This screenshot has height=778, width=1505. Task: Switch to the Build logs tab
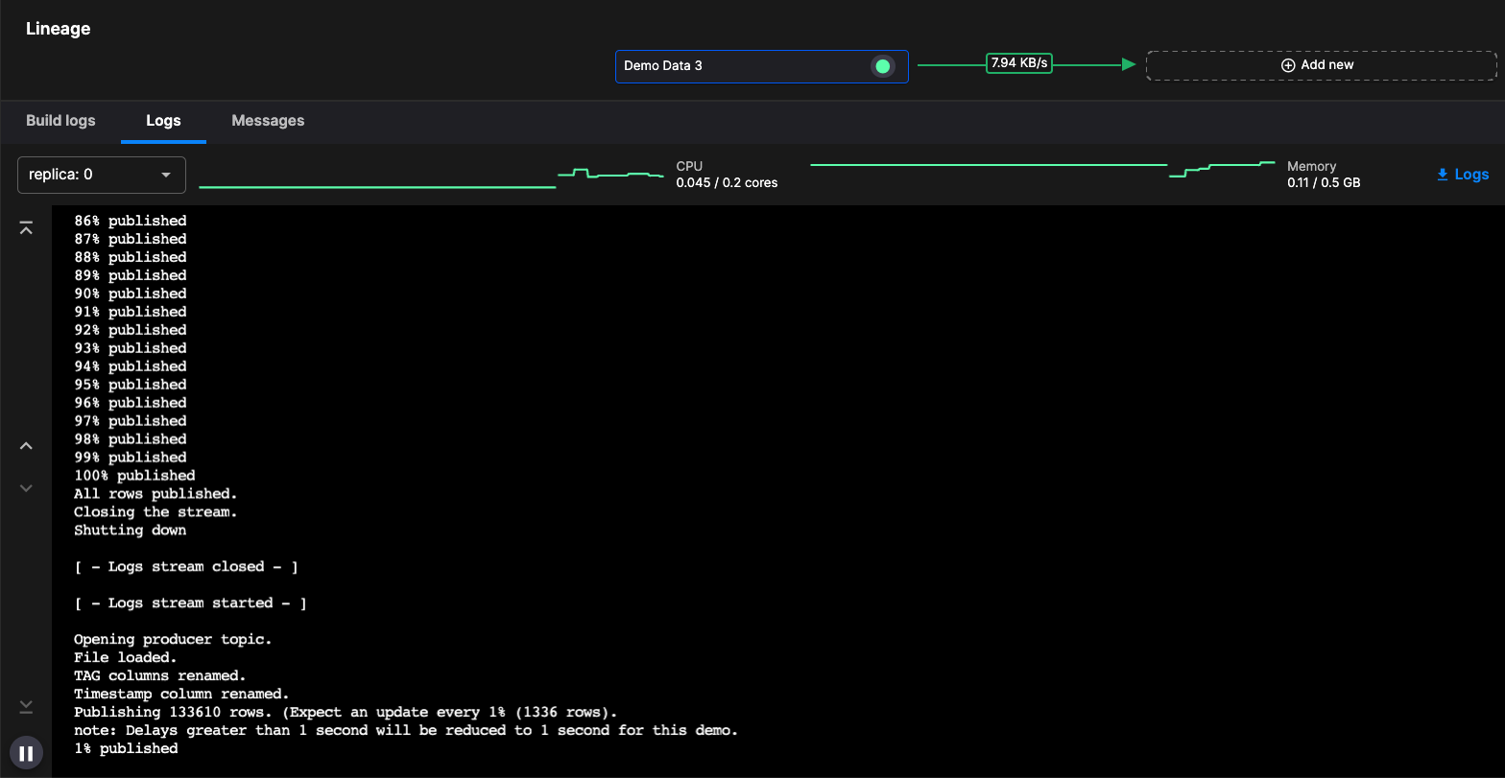coord(60,121)
